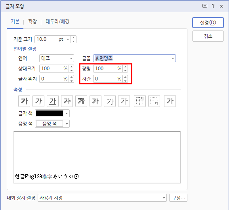229x210 pixels.
Task: Decrease 글자 위치 with down arrow
Action: pos(71,81)
